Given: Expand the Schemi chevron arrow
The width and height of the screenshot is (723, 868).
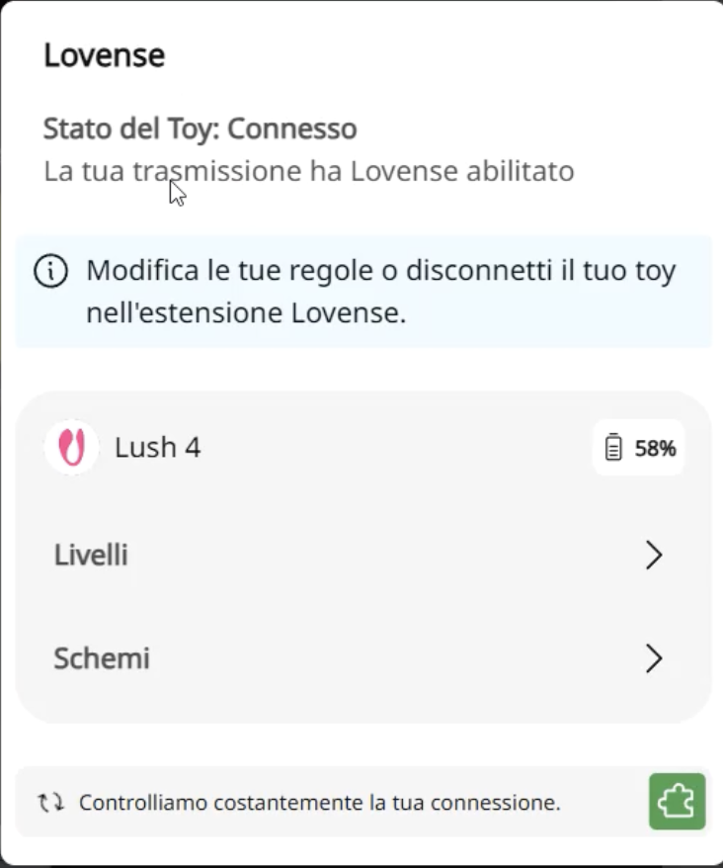Looking at the screenshot, I should 653,658.
